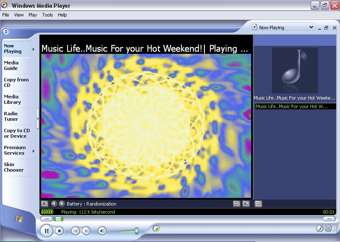
Task: Open the Now Playing tab
Action: pos(16,49)
